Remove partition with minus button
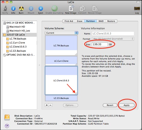The image size is (142, 130). [50, 105]
